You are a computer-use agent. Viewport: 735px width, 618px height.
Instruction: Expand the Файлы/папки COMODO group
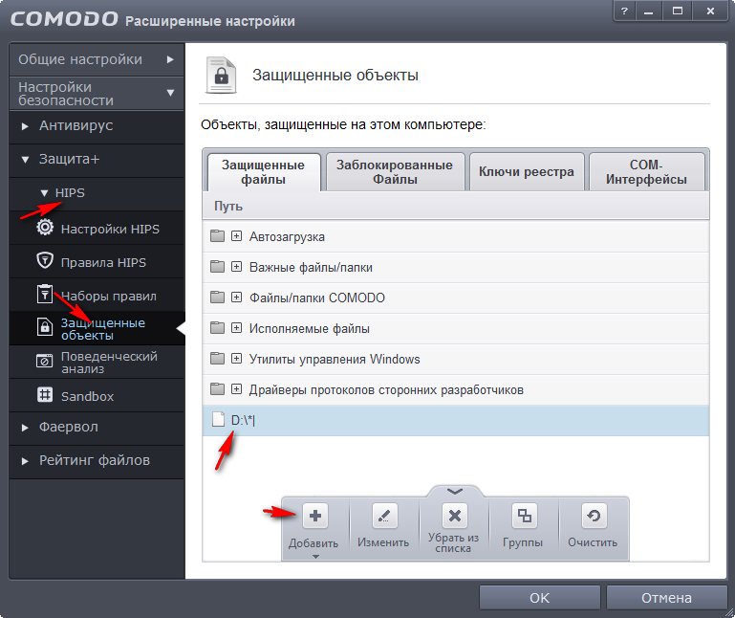point(237,297)
